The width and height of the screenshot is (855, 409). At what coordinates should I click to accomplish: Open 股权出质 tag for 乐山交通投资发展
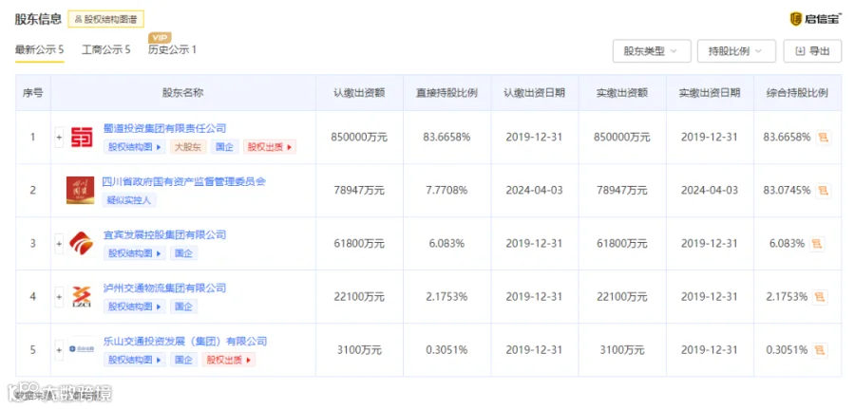click(229, 360)
